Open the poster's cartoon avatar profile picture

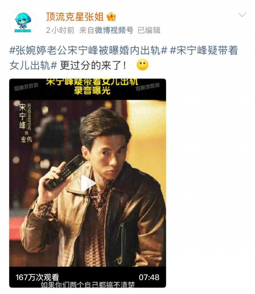pyautogui.click(x=23, y=22)
